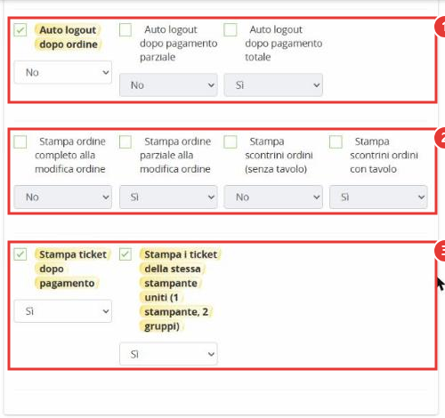Tick Stampa scontrini ordini con tavolo checkbox

point(336,141)
